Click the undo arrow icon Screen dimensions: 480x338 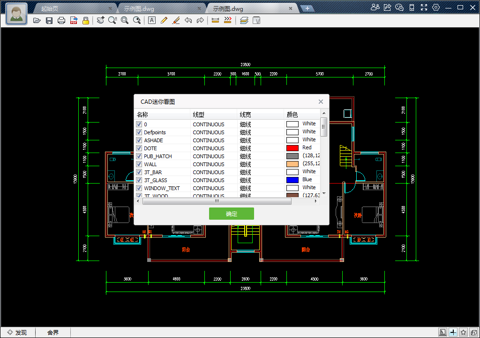(x=188, y=20)
